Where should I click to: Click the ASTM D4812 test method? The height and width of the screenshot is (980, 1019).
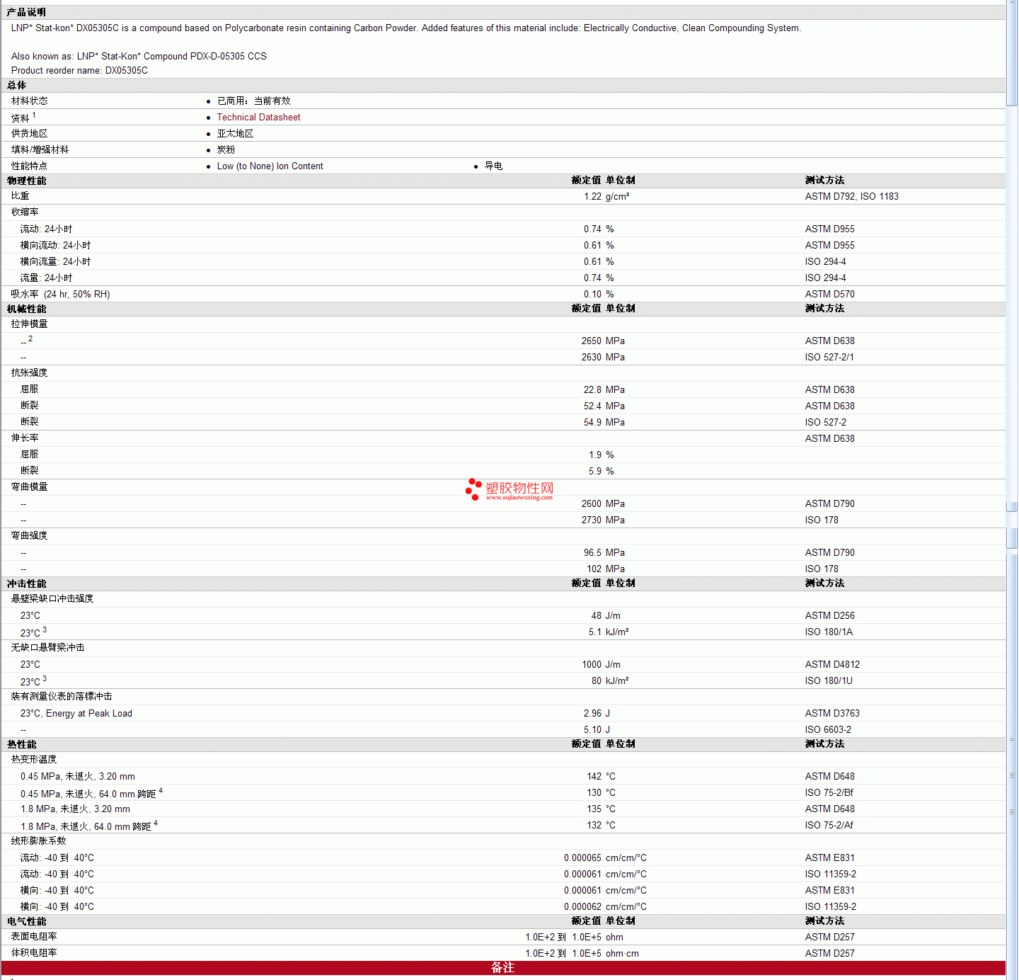pos(832,665)
